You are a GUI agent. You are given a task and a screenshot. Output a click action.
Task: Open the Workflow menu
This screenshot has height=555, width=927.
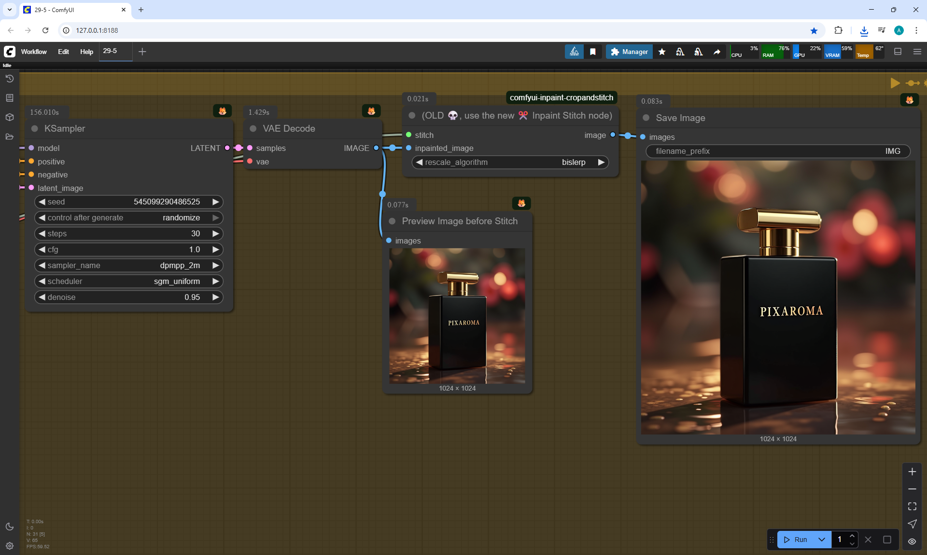(x=34, y=52)
